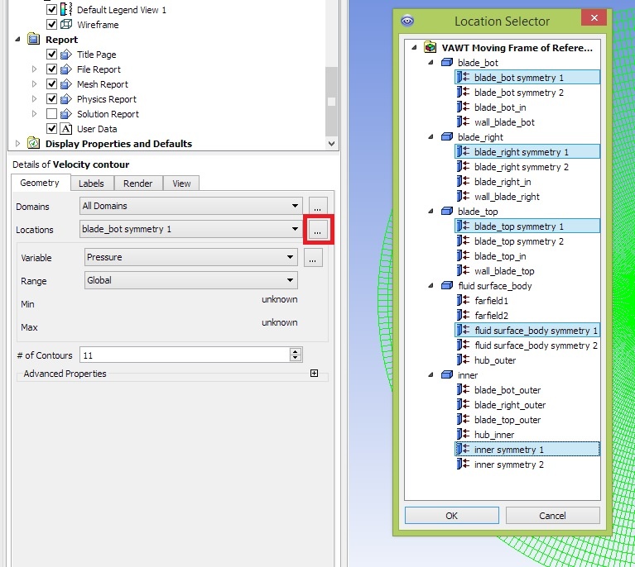Viewport: 635px width, 567px height.
Task: Click the blade_bot domain icon
Action: coord(447,62)
